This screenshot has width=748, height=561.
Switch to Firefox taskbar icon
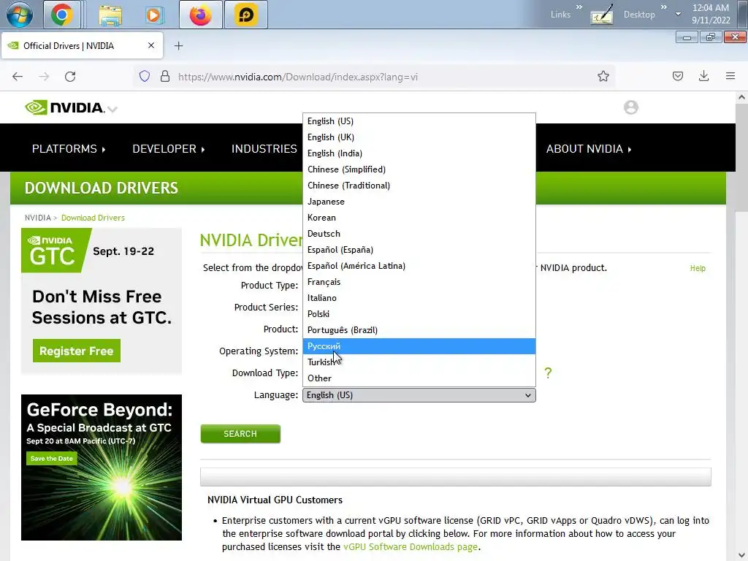(200, 15)
